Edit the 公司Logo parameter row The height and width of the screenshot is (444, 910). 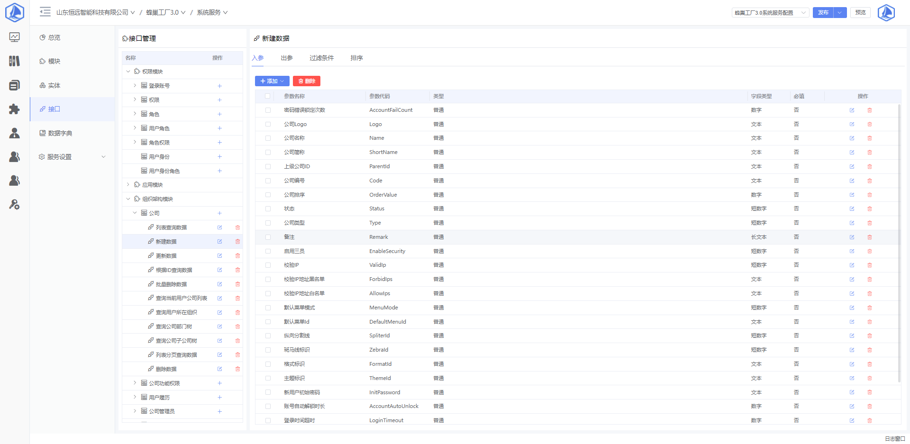[x=852, y=124]
